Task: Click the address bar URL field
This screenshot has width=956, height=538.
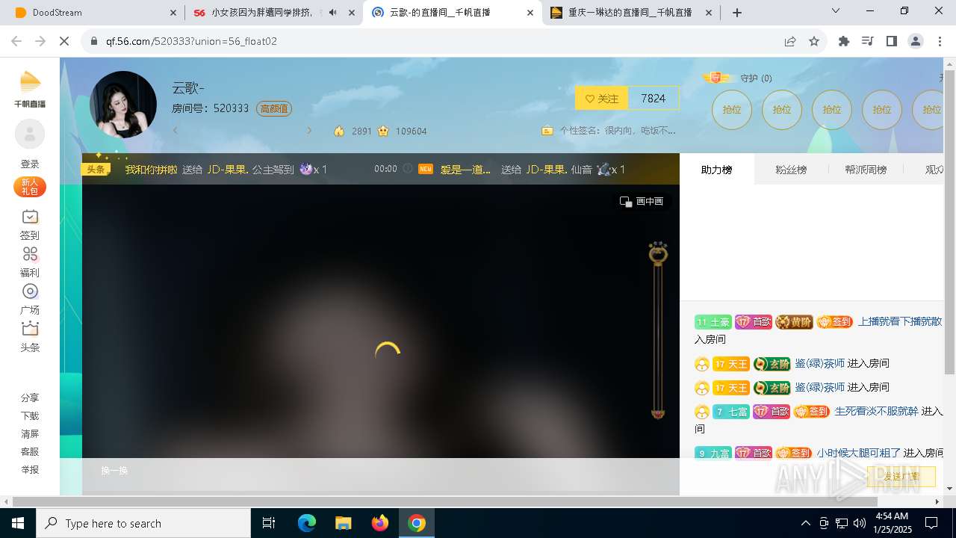Action: tap(441, 41)
